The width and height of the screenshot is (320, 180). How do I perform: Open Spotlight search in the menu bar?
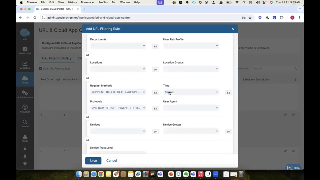click(x=244, y=2)
